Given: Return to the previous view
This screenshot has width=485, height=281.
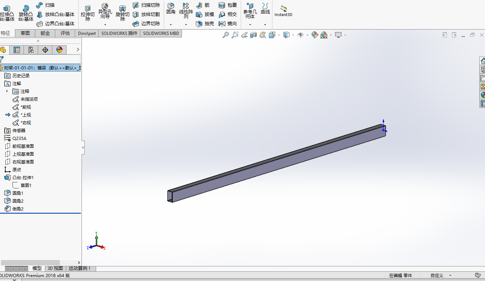Looking at the screenshot, I should (244, 35).
